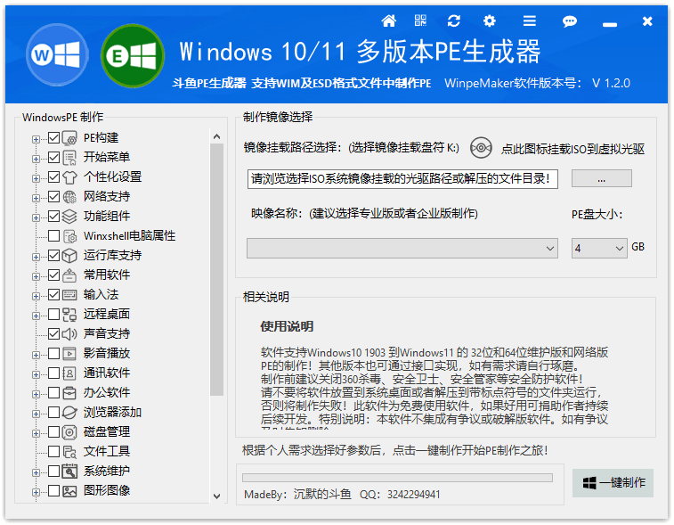The height and width of the screenshot is (525, 674).
Task: Enable the 远程桌面 checkbox
Action: click(x=53, y=314)
